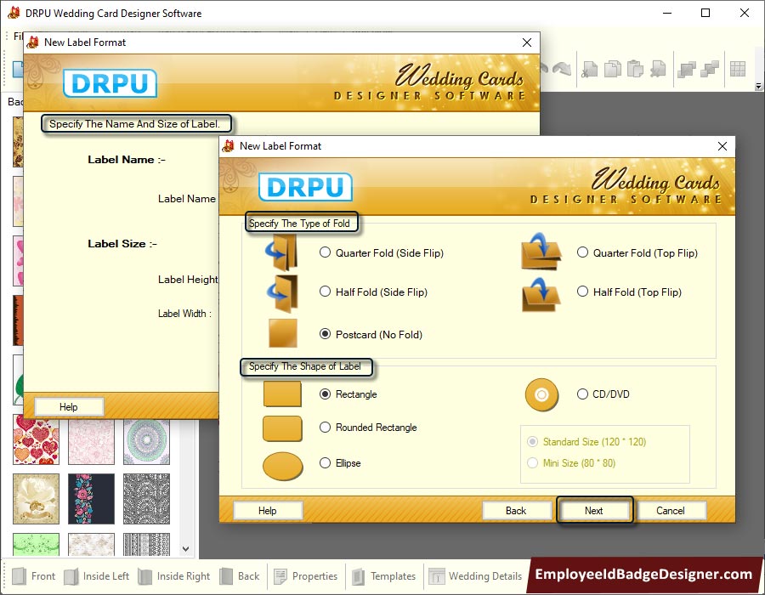Choose Half Fold (Side Flip)
The height and width of the screenshot is (595, 765).
pyautogui.click(x=325, y=292)
